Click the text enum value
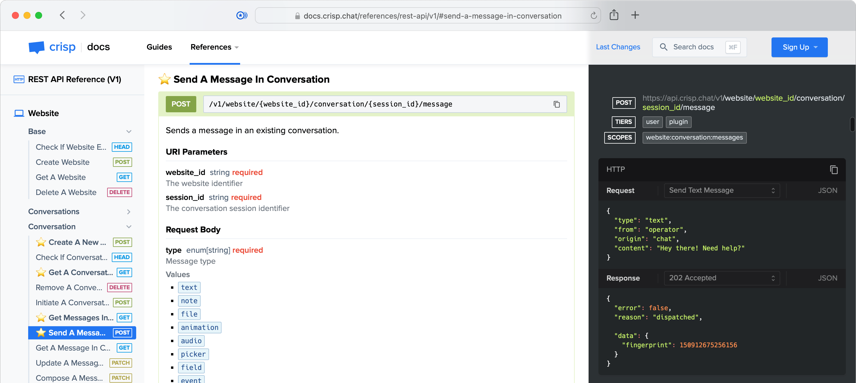This screenshot has width=856, height=383. click(189, 288)
